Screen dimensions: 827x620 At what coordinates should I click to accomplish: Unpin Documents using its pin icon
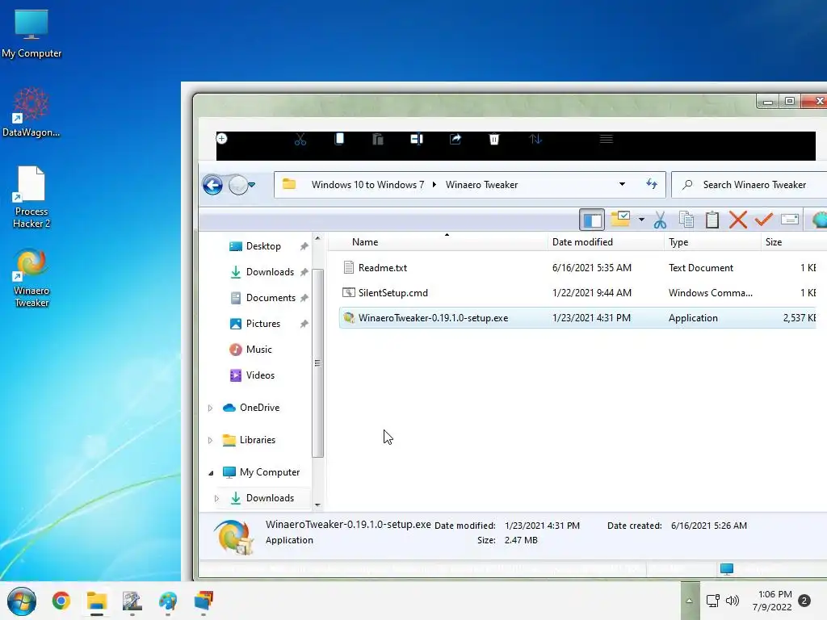(x=304, y=298)
